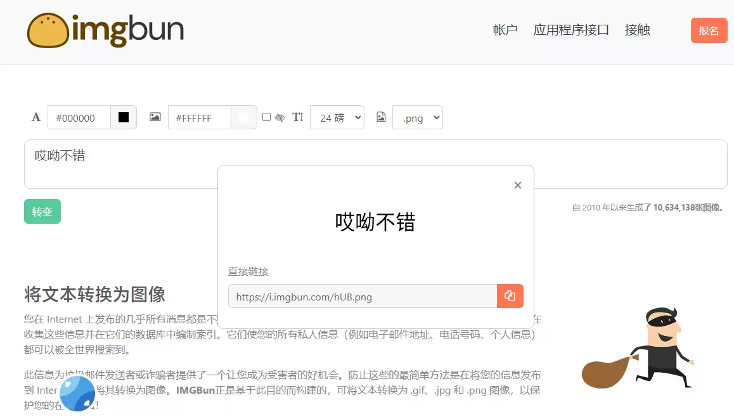The image size is (734, 419).
Task: Click the running thief illustration
Action: [x=638, y=347]
